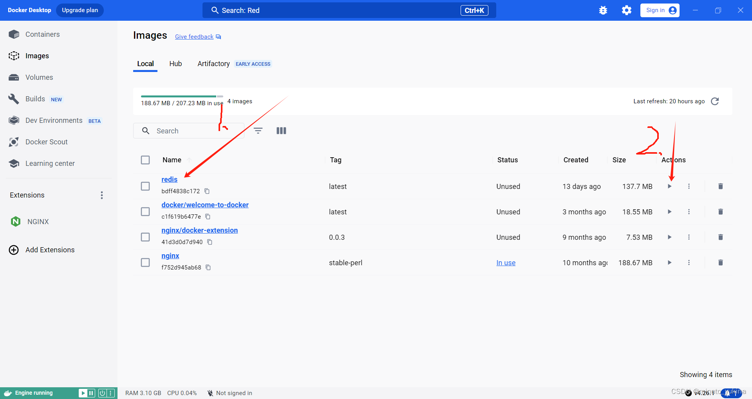Screen dimensions: 752x399
Task: Check the nginx/docker-extension checkbox
Action: point(145,237)
